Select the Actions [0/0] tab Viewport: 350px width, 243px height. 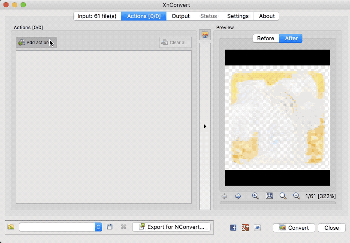pos(144,16)
